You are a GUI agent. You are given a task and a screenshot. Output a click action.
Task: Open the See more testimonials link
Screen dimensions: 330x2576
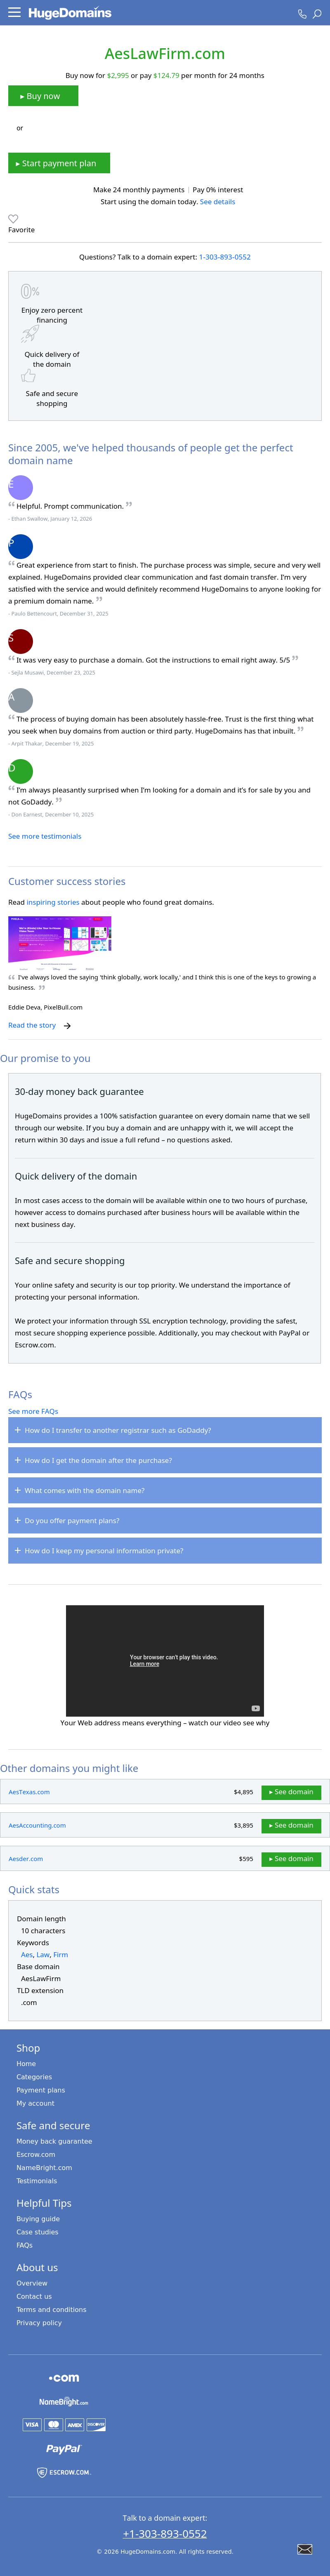pyautogui.click(x=45, y=836)
